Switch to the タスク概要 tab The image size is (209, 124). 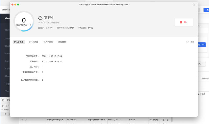pos(19,42)
